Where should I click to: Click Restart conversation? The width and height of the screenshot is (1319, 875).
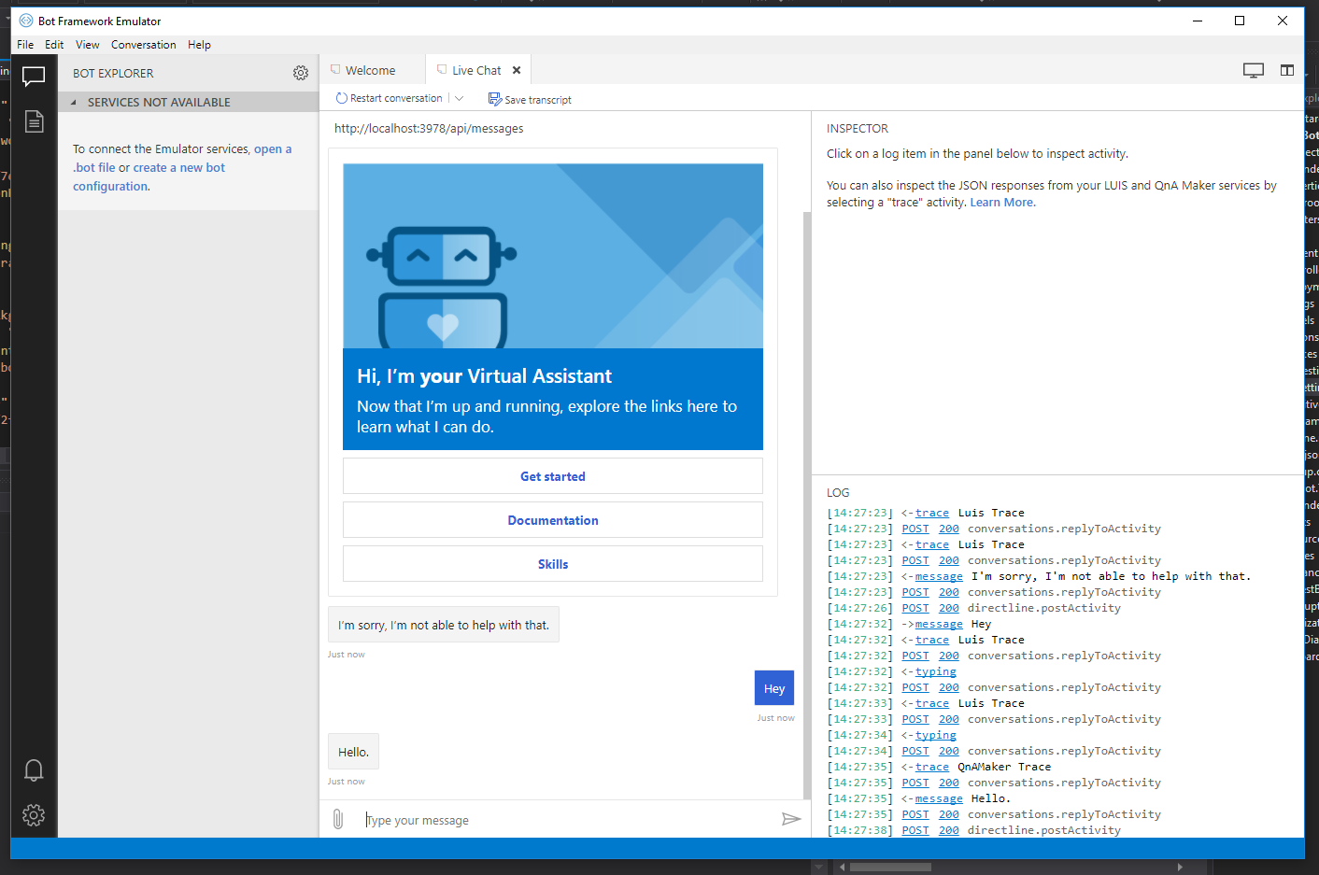[390, 98]
